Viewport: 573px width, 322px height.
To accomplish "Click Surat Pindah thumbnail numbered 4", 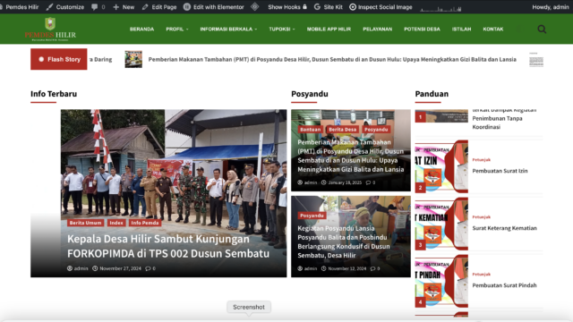I will click(441, 281).
